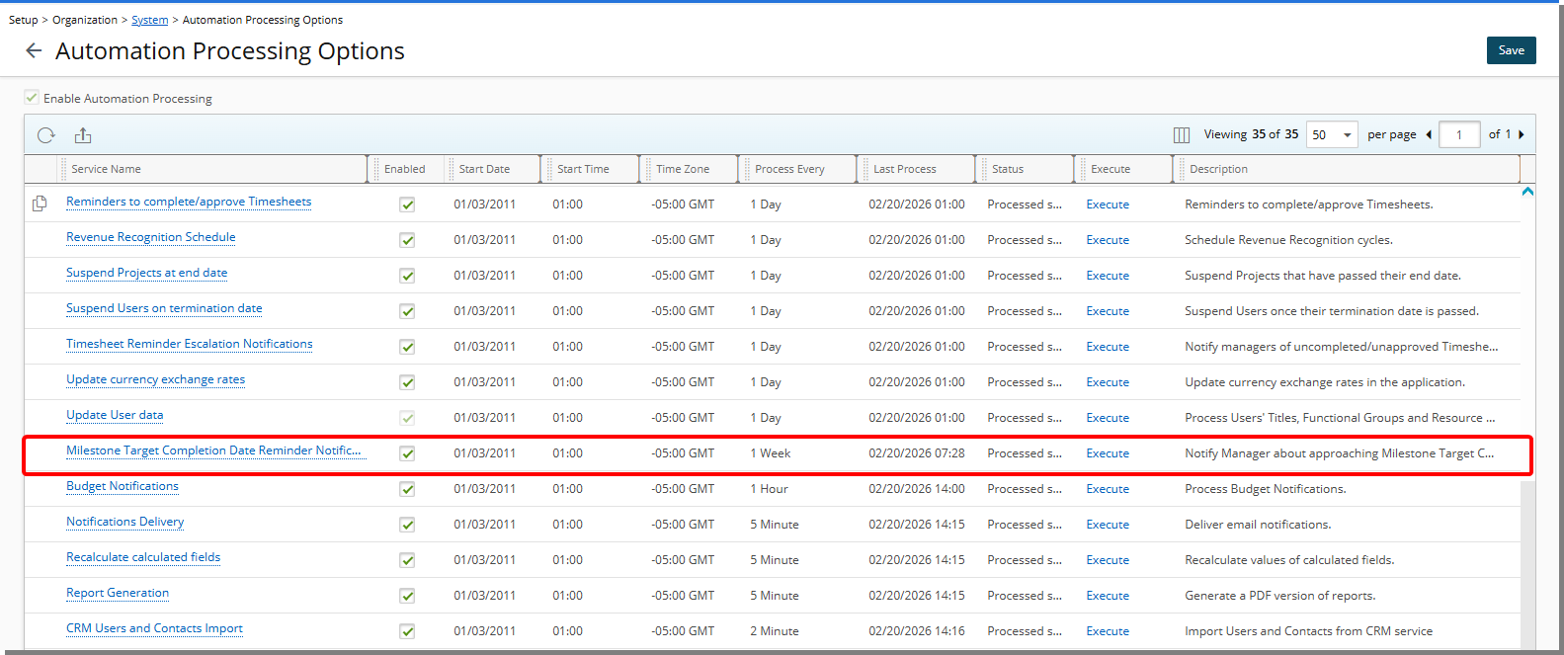The width and height of the screenshot is (1564, 655).
Task: Open Timesheet Reminder Escalation Notifications service
Action: pyautogui.click(x=190, y=344)
